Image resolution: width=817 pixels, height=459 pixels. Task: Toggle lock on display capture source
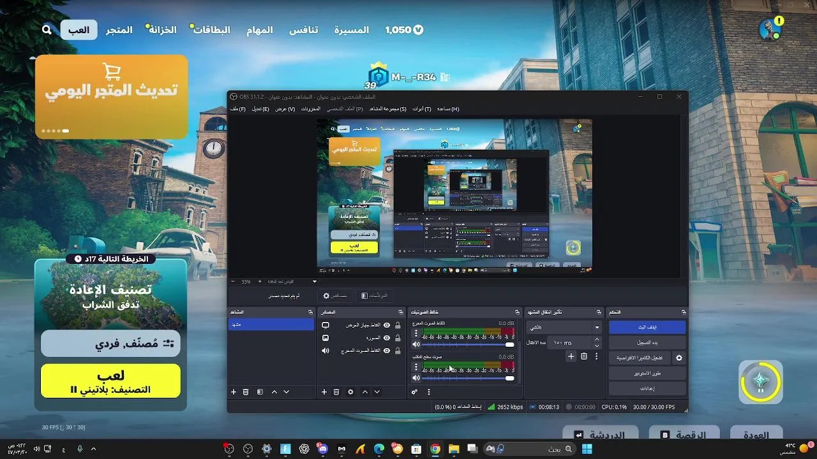click(398, 325)
